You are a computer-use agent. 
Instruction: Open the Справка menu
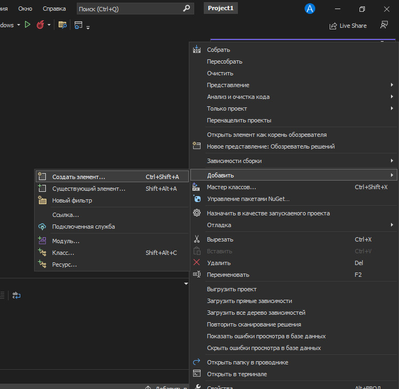click(54, 9)
